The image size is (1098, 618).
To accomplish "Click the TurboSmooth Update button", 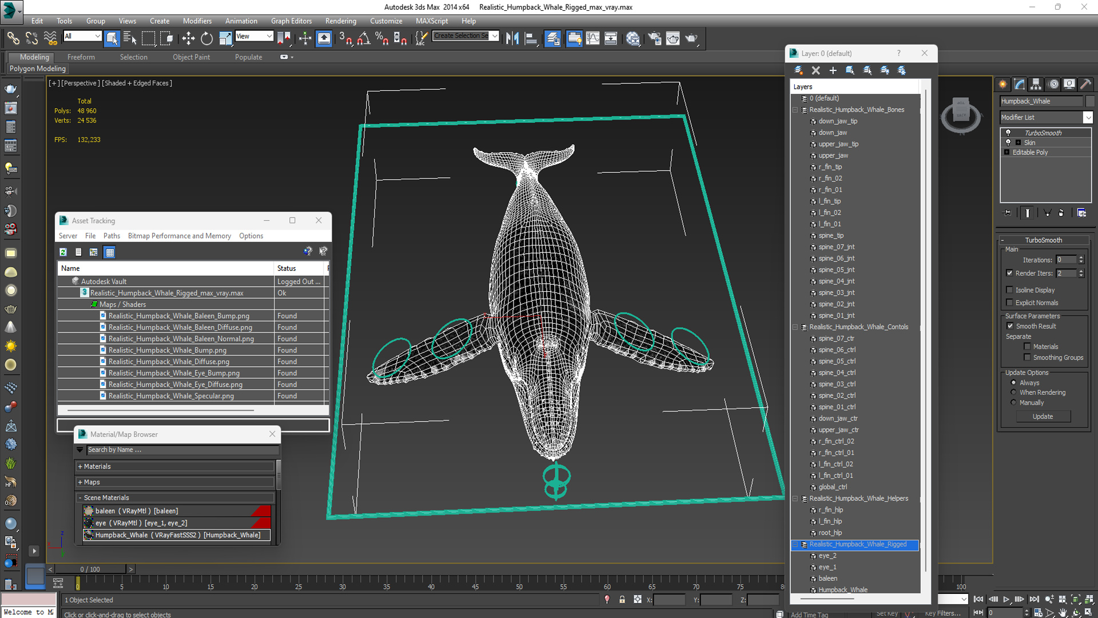I will coord(1043,417).
